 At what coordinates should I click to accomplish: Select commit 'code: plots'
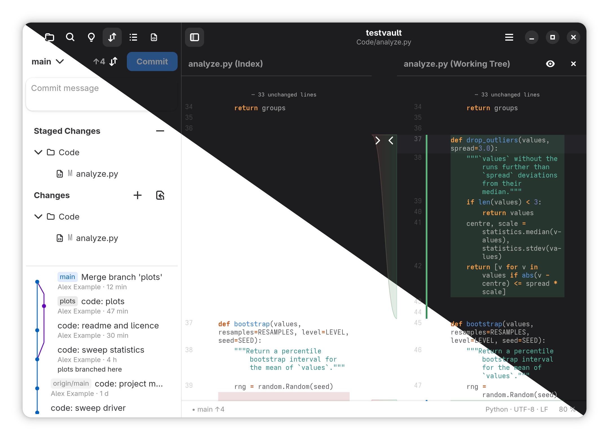[102, 306]
